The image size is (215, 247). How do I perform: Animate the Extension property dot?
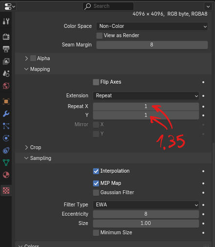(x=203, y=96)
